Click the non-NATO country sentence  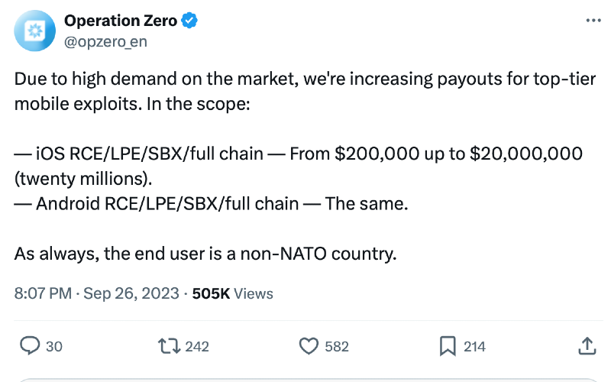click(205, 254)
